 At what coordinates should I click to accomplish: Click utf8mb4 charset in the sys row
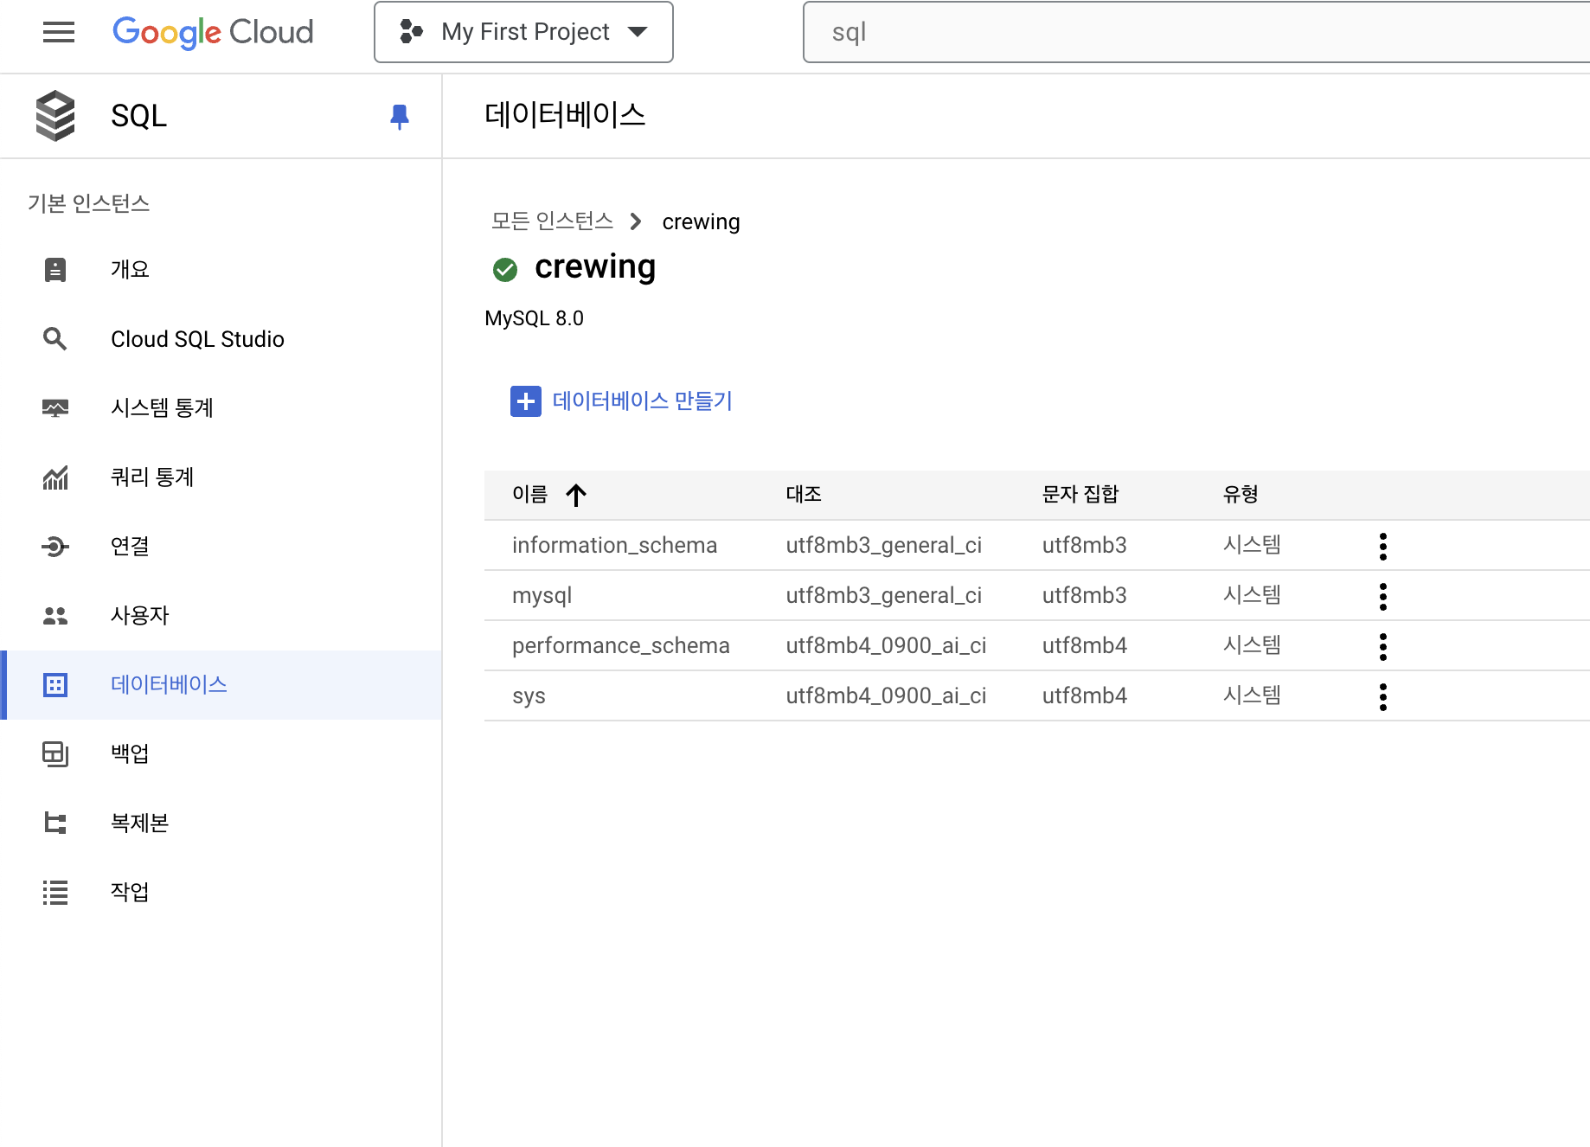1085,695
